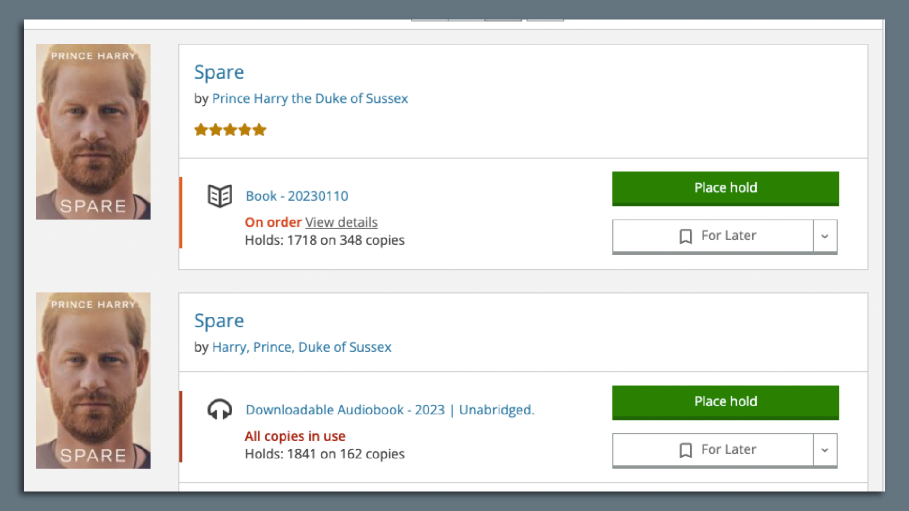This screenshot has width=909, height=511.
Task: Click the open book format icon
Action: pyautogui.click(x=220, y=195)
